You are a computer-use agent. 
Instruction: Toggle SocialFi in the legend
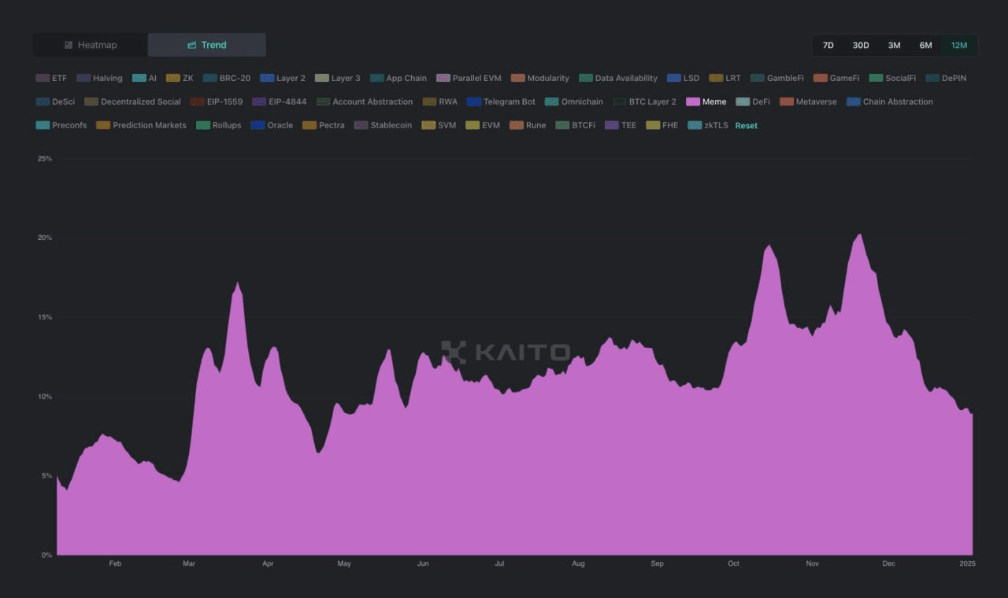point(893,78)
